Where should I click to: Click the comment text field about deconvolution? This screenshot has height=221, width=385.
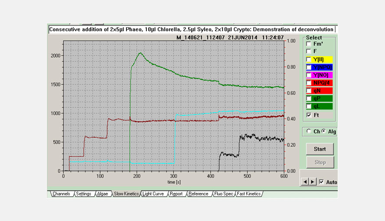(x=192, y=29)
